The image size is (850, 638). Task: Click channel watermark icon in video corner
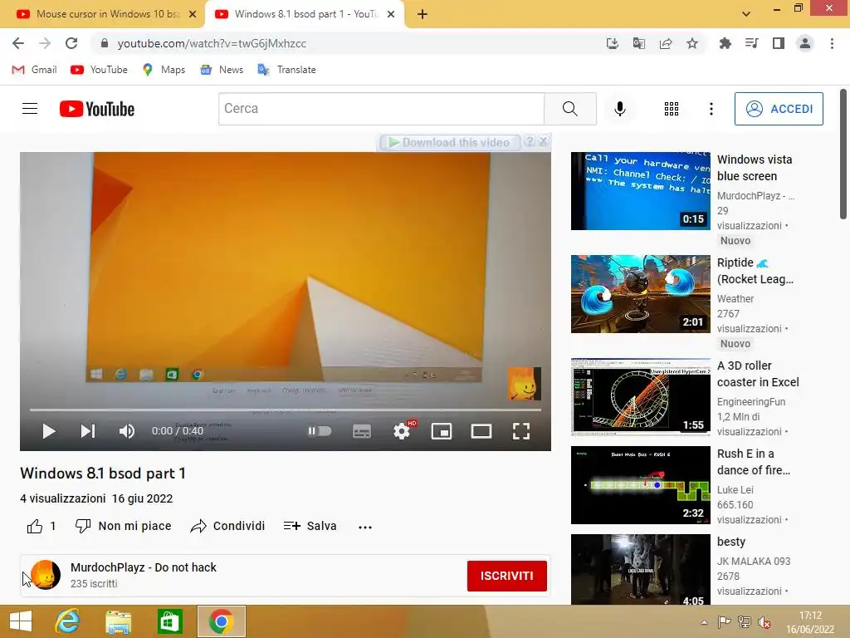(524, 384)
